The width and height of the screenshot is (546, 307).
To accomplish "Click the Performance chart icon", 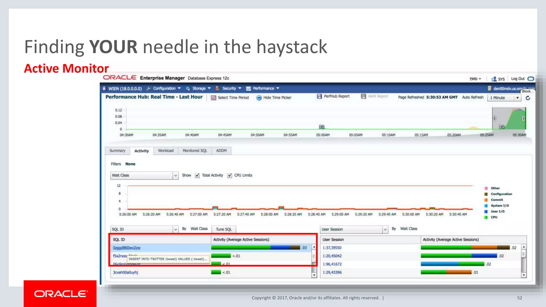I will (x=248, y=88).
